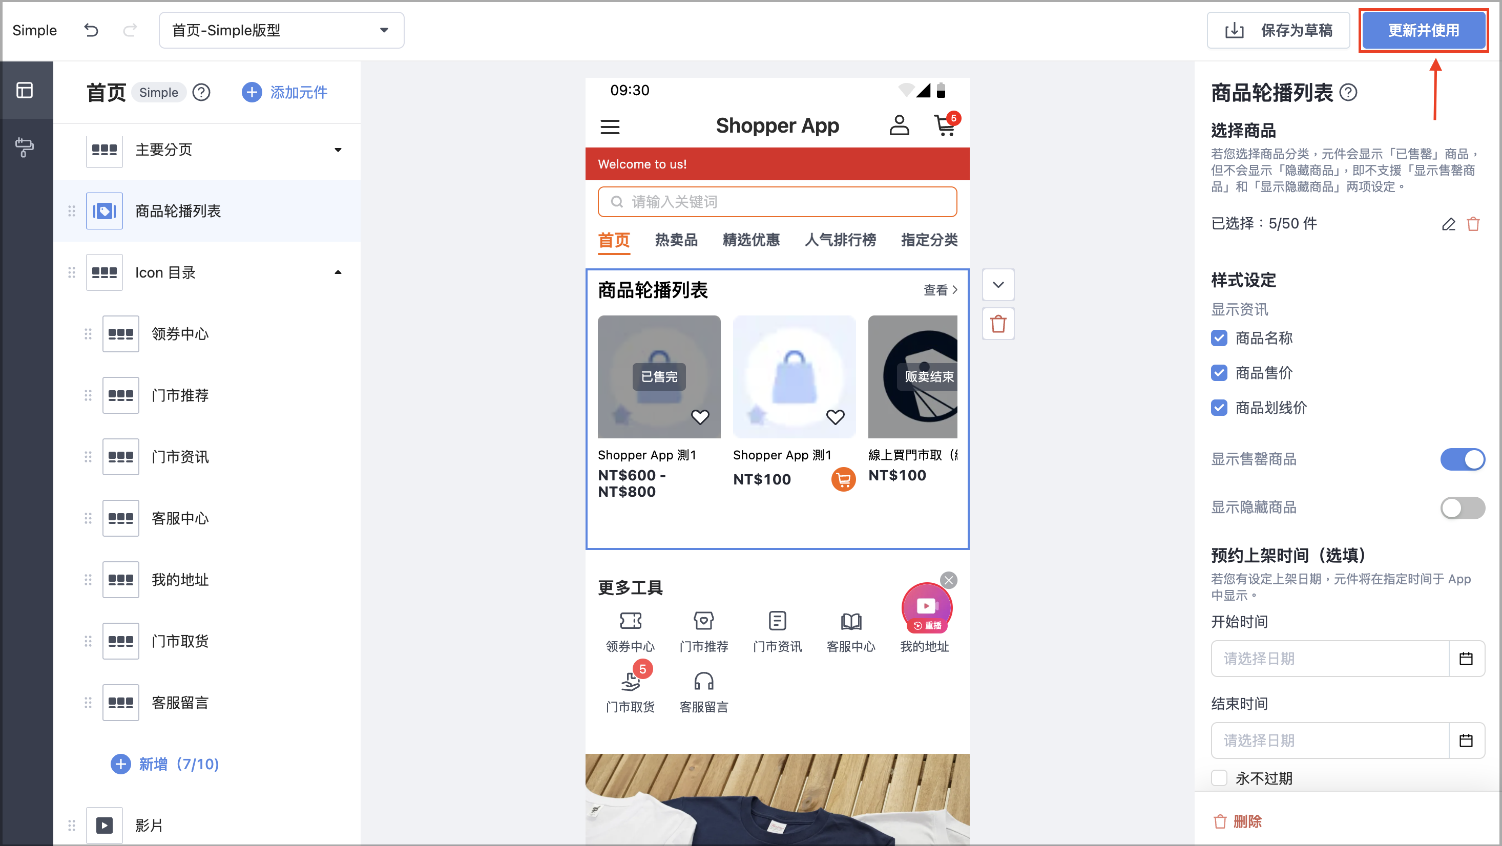Screen dimensions: 1502x846
Task: Click 保存为草稿 button
Action: [x=1278, y=30]
